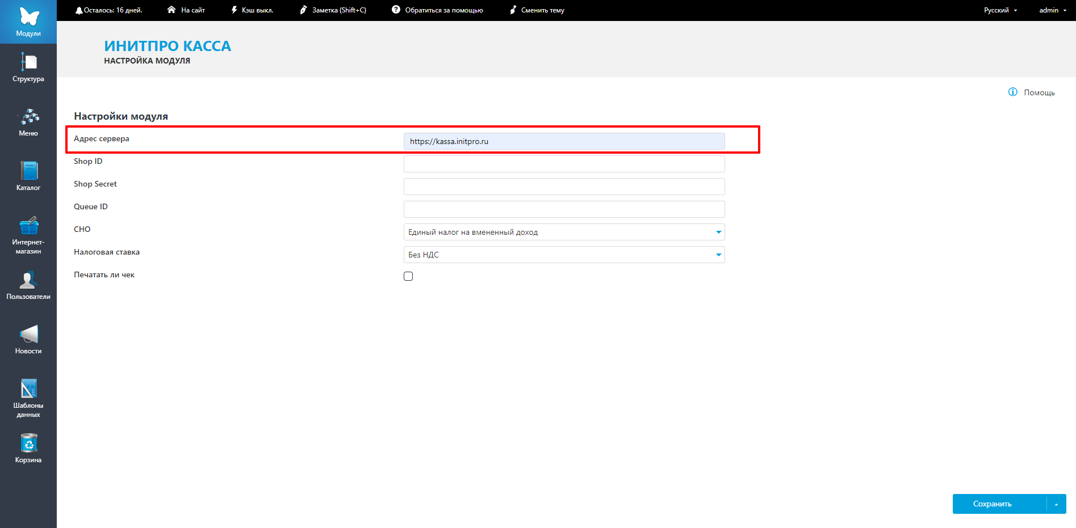Open the Налоговая ставка dropdown

pyautogui.click(x=564, y=255)
